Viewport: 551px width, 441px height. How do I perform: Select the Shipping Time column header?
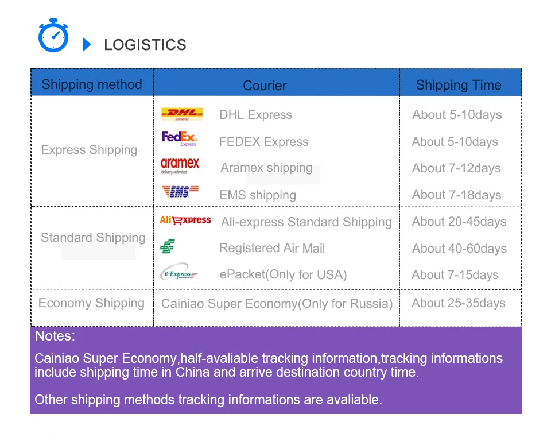[459, 85]
